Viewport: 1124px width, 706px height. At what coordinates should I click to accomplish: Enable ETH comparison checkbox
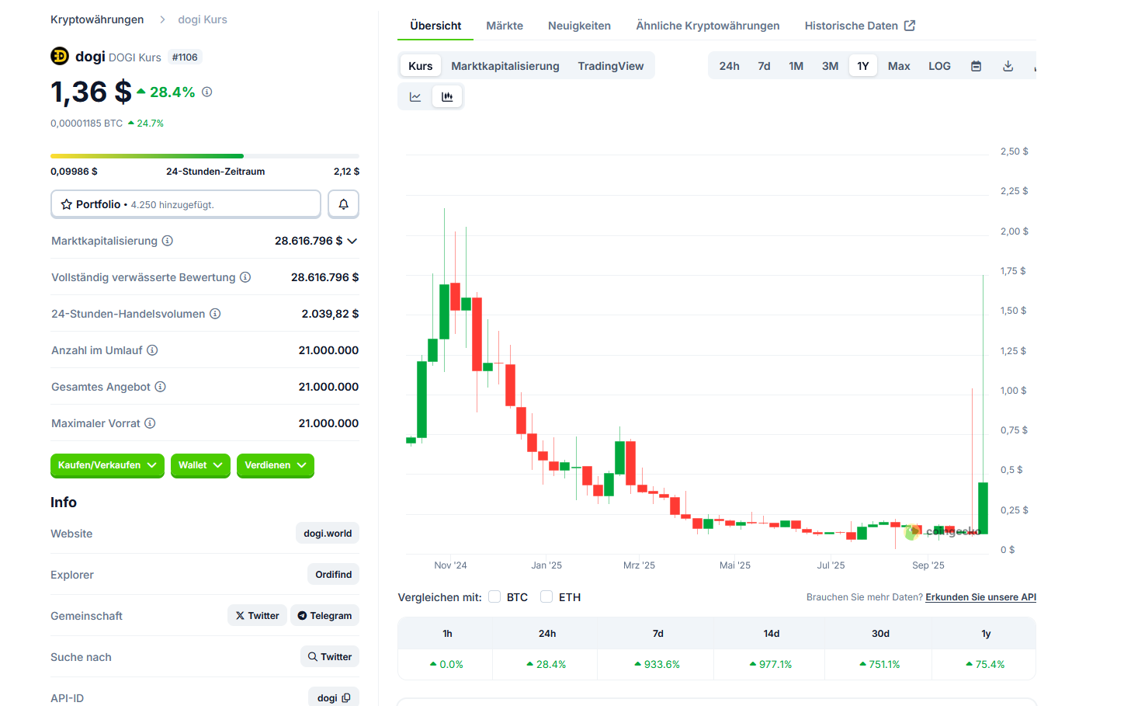pyautogui.click(x=546, y=596)
